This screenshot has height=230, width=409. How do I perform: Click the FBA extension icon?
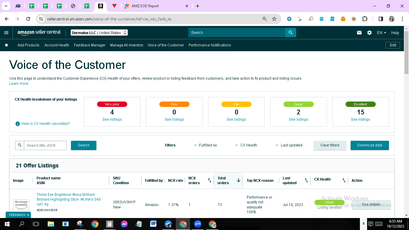pyautogui.click(x=322, y=19)
